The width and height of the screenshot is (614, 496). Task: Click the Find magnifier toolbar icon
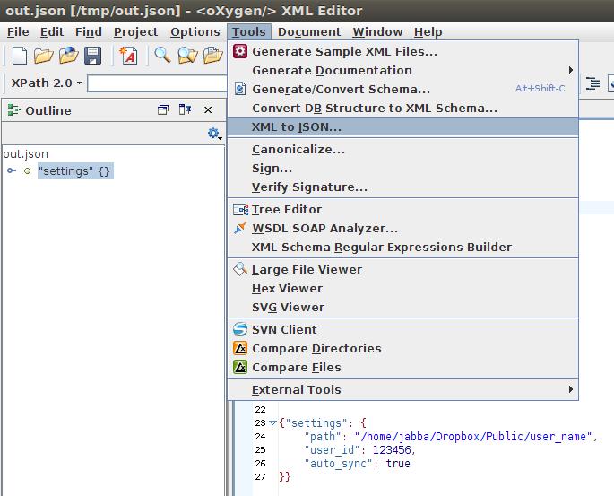tap(162, 56)
